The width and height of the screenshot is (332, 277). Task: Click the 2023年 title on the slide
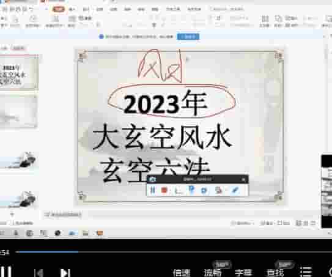[165, 103]
